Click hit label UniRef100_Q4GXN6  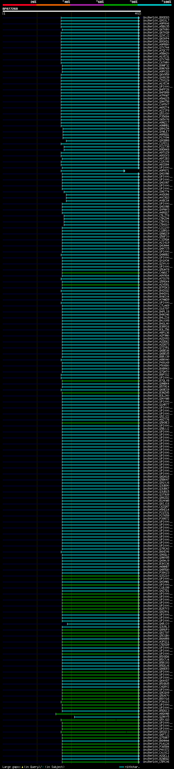(156, 174)
